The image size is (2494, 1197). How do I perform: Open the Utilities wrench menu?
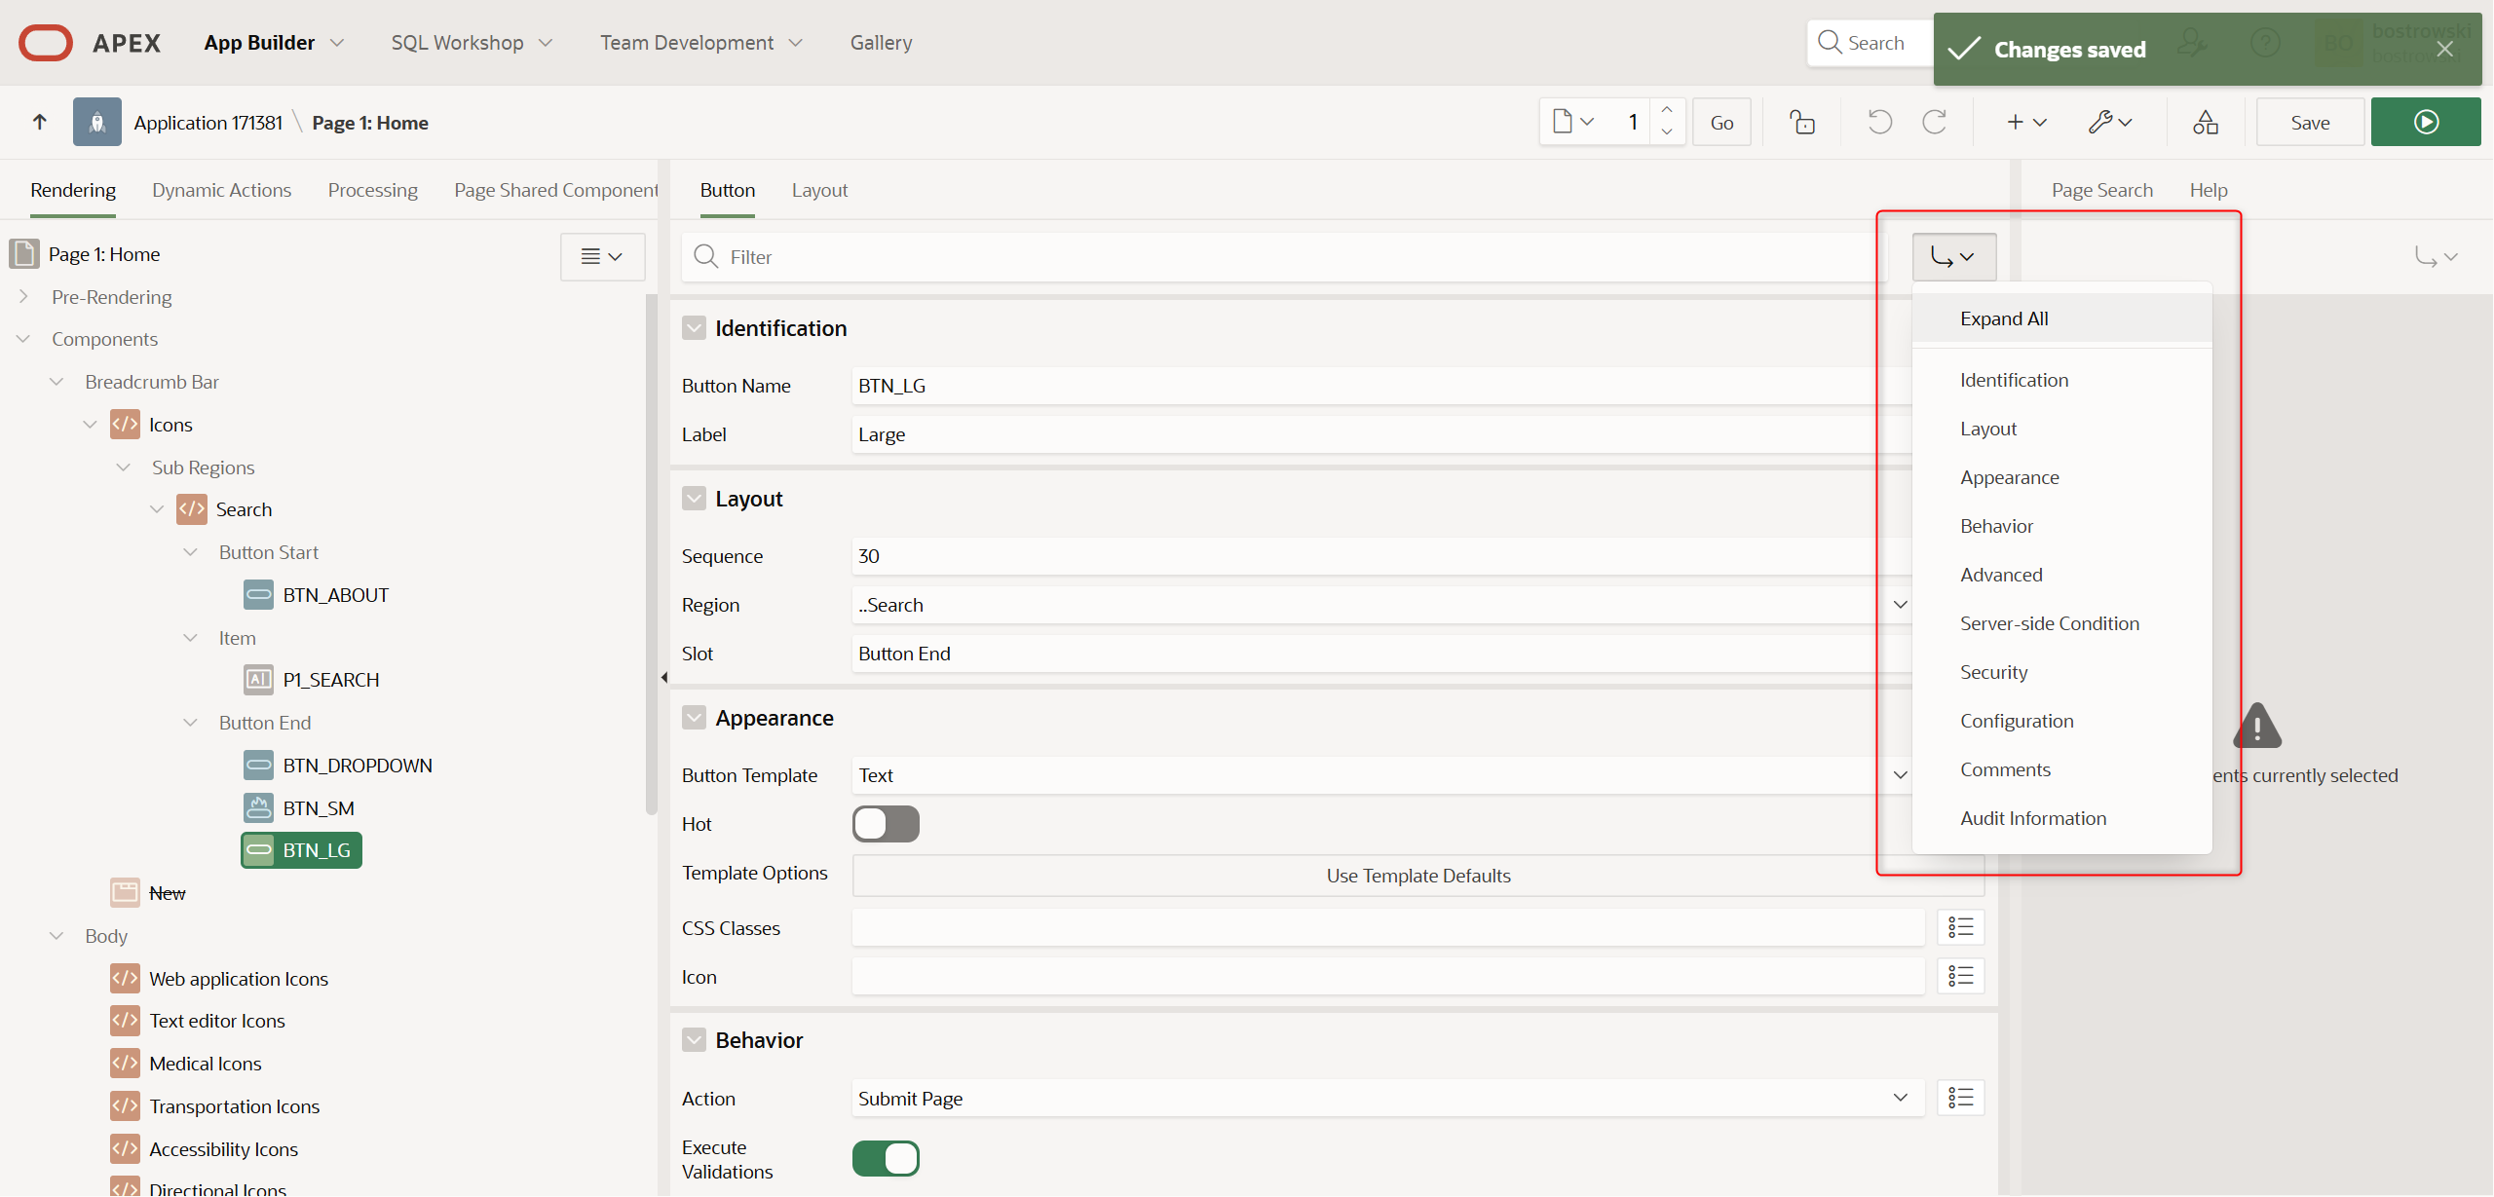[2110, 123]
